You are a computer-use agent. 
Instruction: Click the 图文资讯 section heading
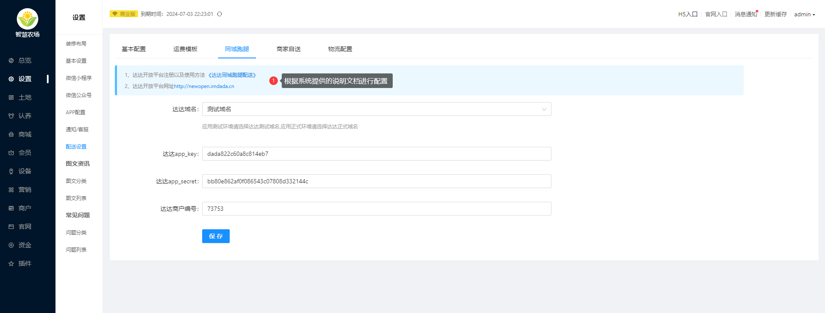(78, 164)
